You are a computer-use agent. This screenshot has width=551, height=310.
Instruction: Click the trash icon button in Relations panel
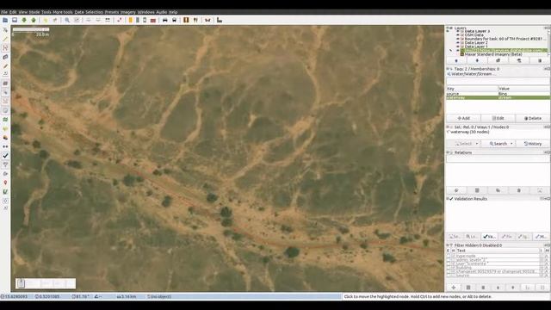[518, 190]
